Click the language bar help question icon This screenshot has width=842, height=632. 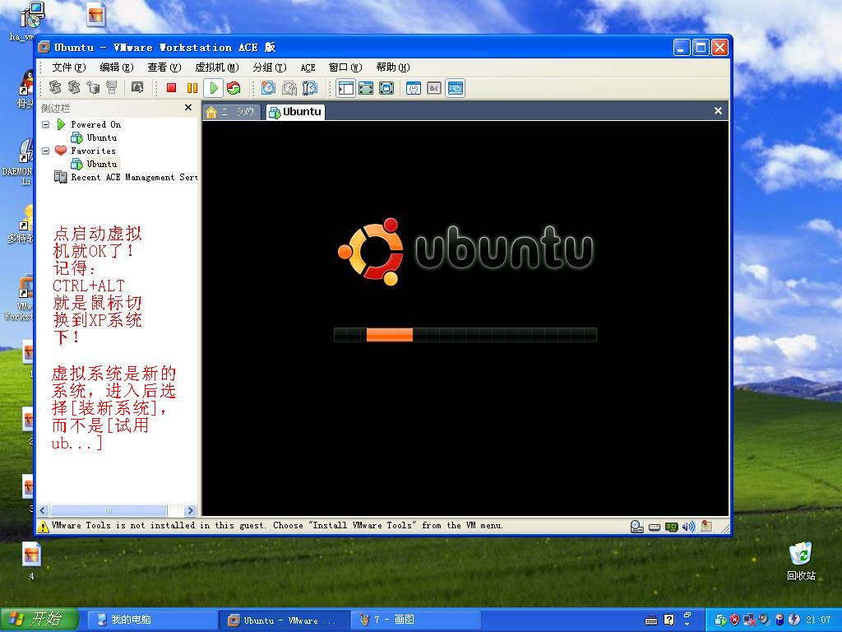pyautogui.click(x=669, y=620)
